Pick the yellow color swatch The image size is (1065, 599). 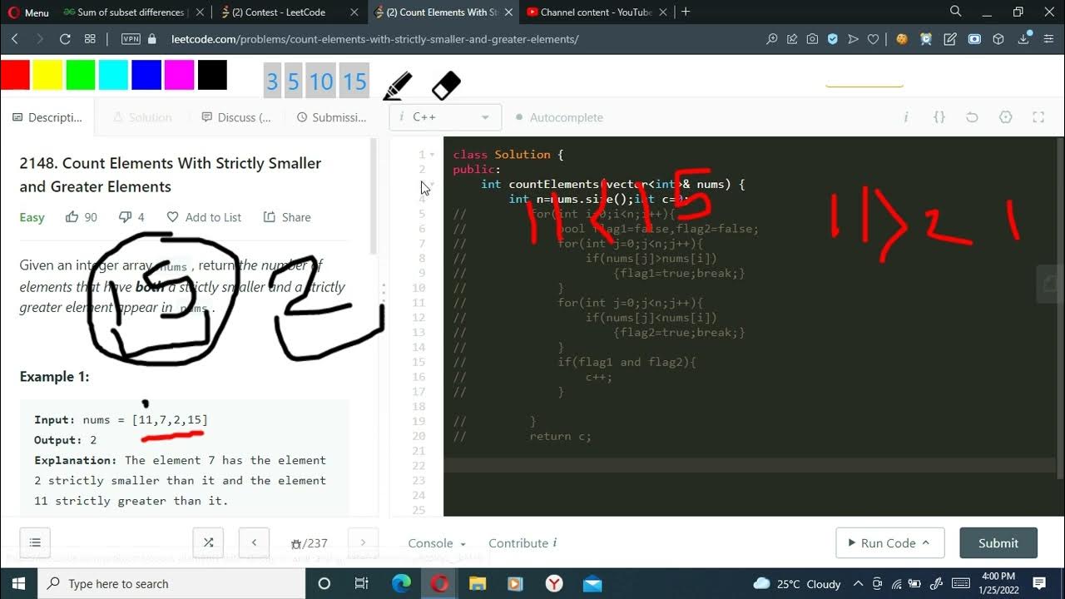(47, 75)
